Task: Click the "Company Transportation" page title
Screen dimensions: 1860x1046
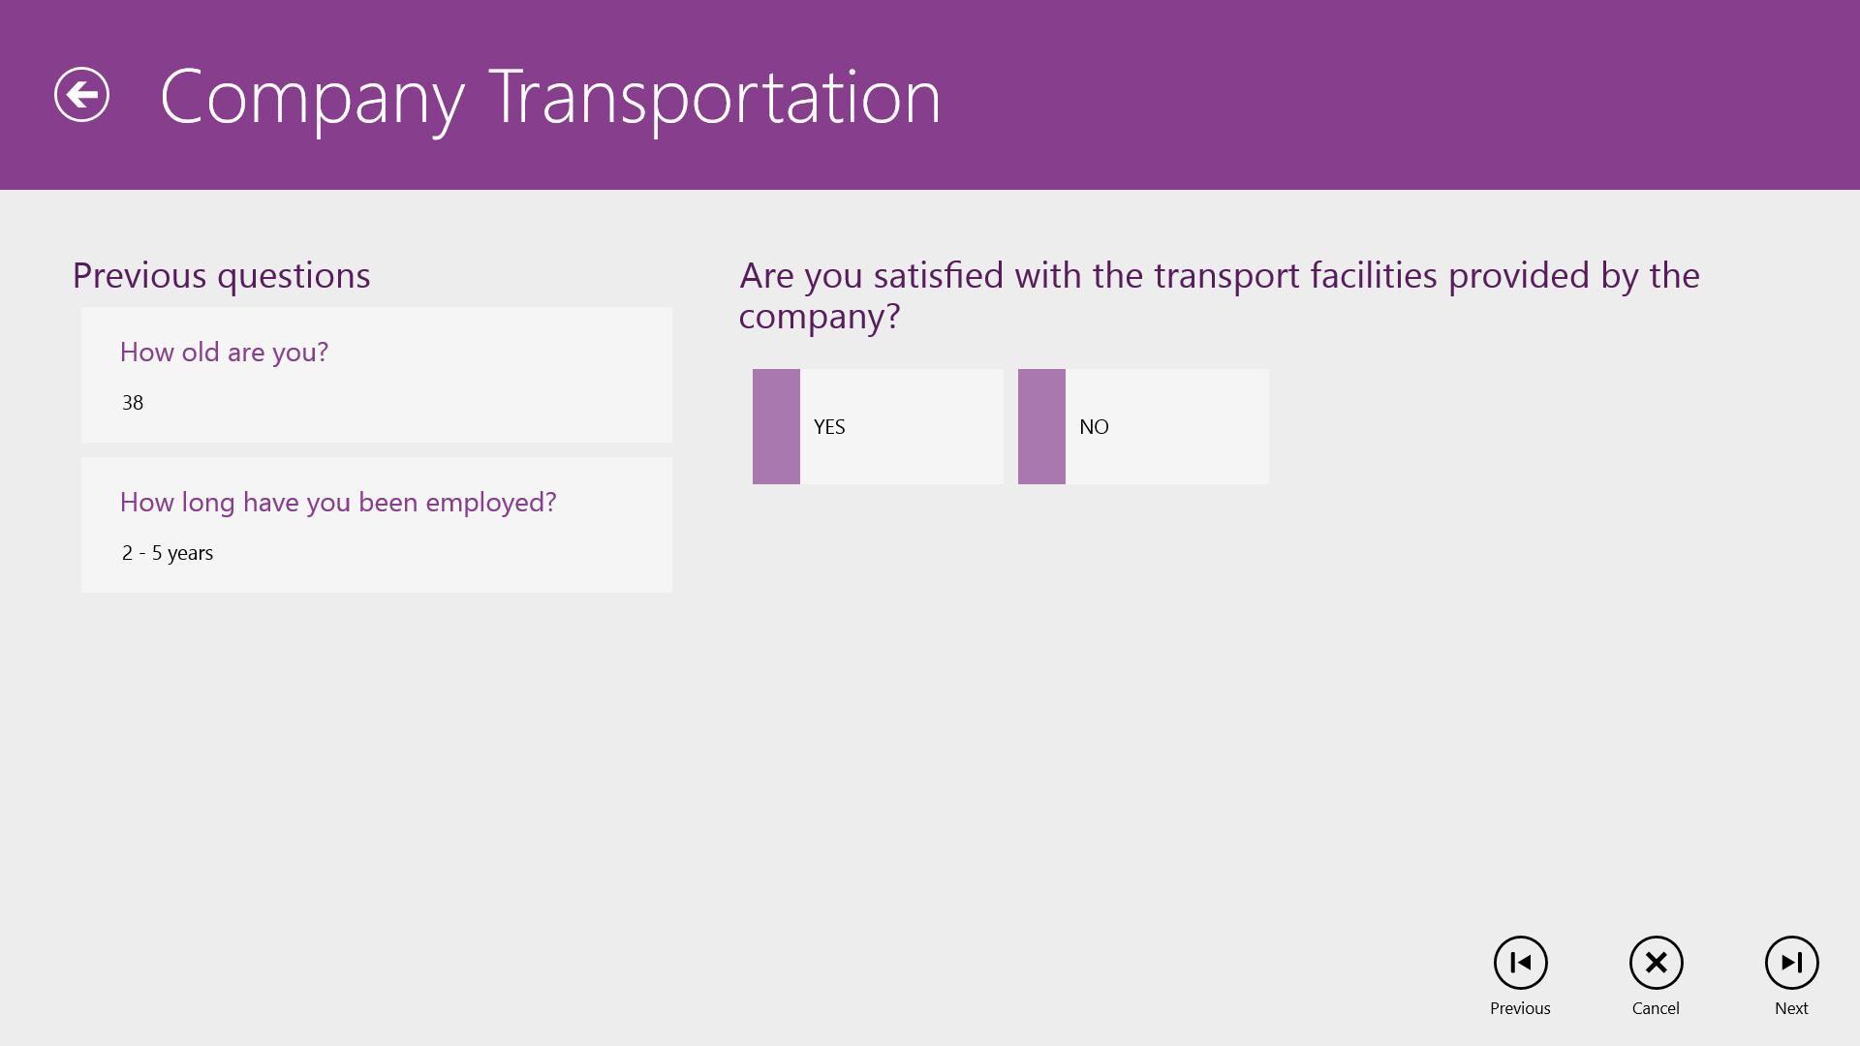Action: click(x=550, y=97)
